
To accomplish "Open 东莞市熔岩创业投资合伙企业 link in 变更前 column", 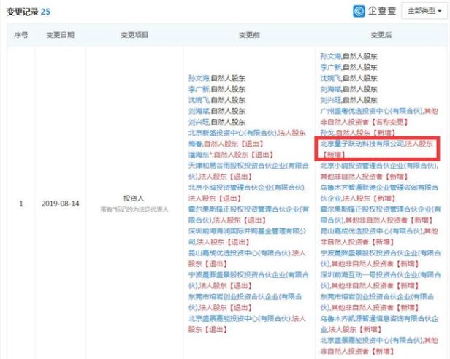I will click(x=245, y=302).
